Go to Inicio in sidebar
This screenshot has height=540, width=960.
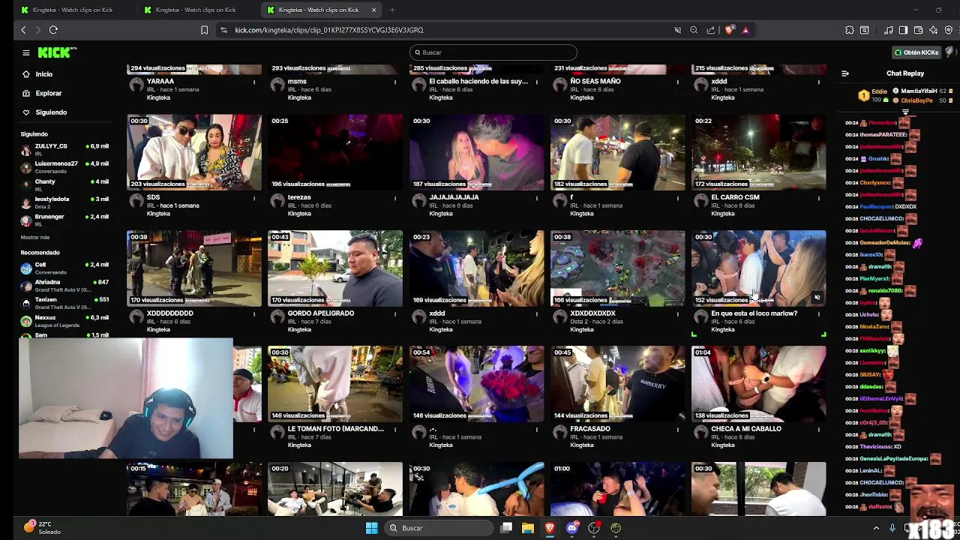pos(44,74)
